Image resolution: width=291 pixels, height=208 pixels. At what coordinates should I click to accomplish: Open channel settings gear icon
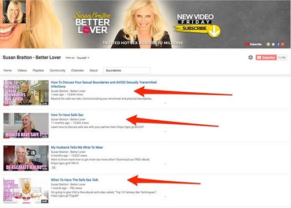coord(250,57)
